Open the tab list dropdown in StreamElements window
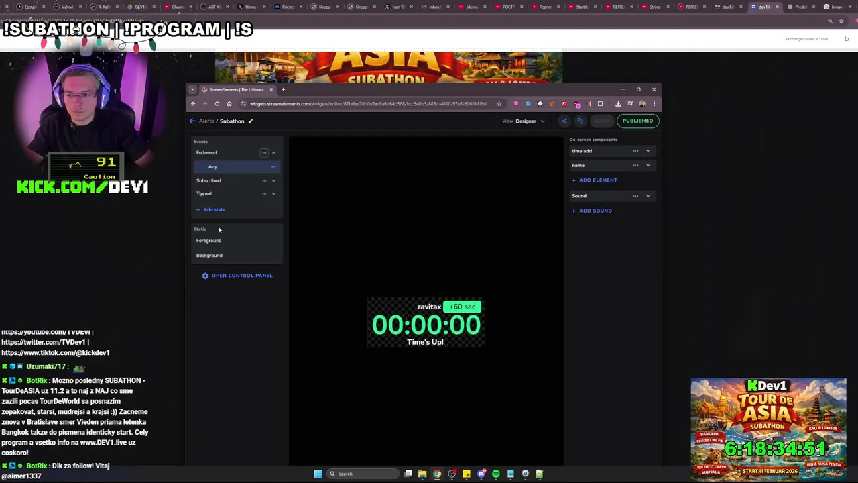The image size is (858, 483). pyautogui.click(x=192, y=89)
